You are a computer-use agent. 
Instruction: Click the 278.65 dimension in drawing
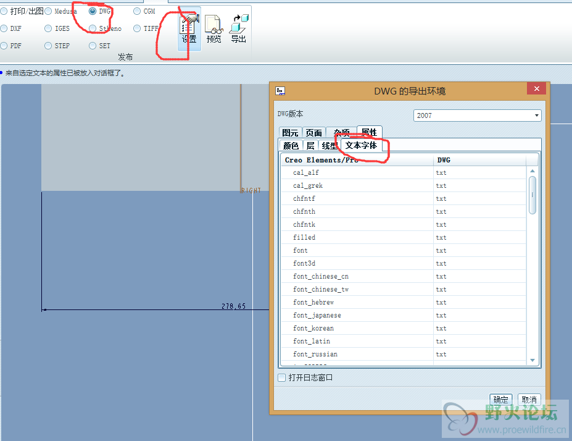(233, 306)
